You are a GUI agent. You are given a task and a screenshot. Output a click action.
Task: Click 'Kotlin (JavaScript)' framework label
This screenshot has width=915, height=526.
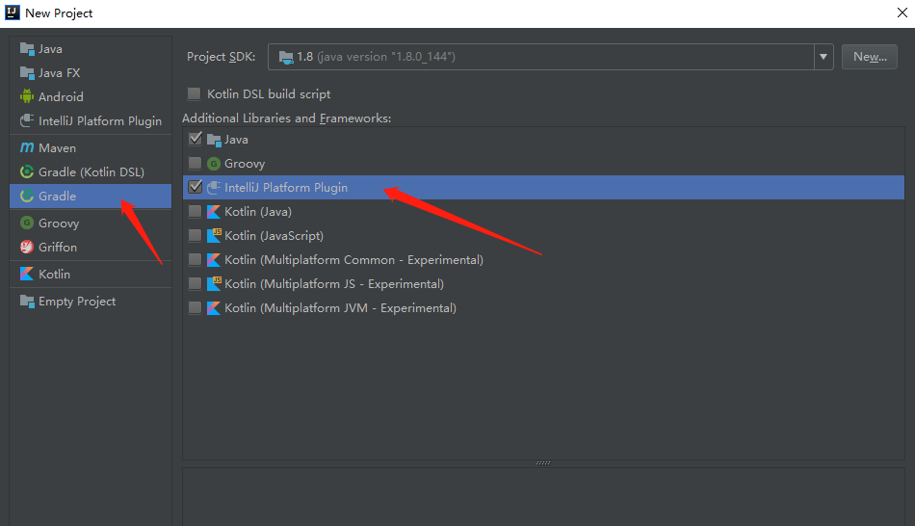274,235
